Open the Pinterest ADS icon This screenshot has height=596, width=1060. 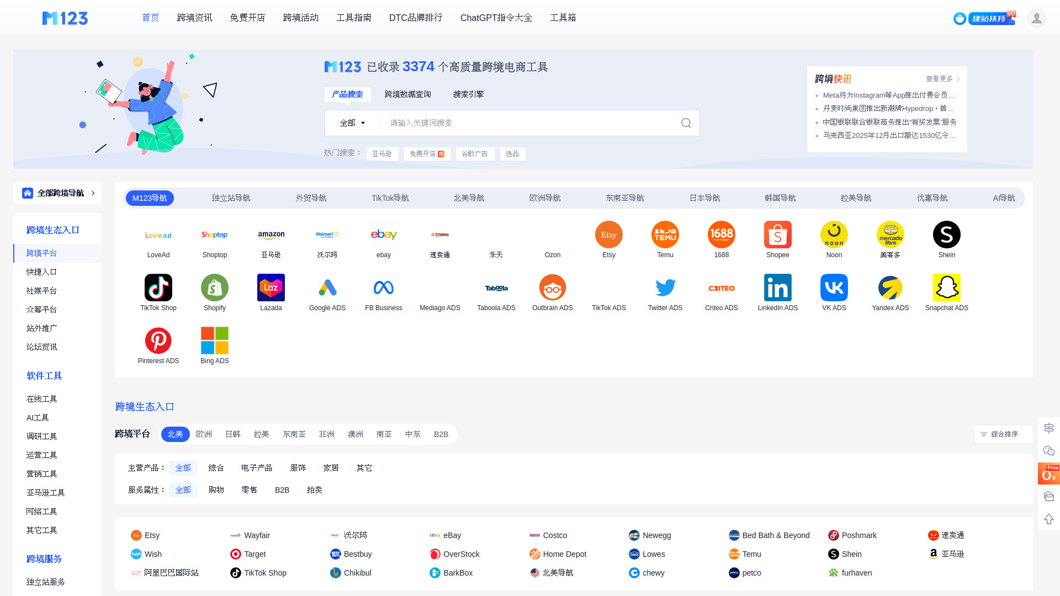158,340
